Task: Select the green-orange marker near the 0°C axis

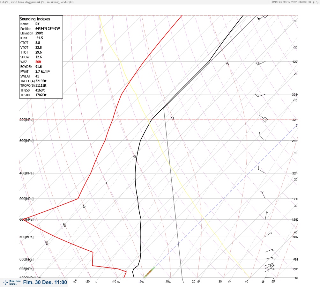Action: pyautogui.click(x=149, y=272)
